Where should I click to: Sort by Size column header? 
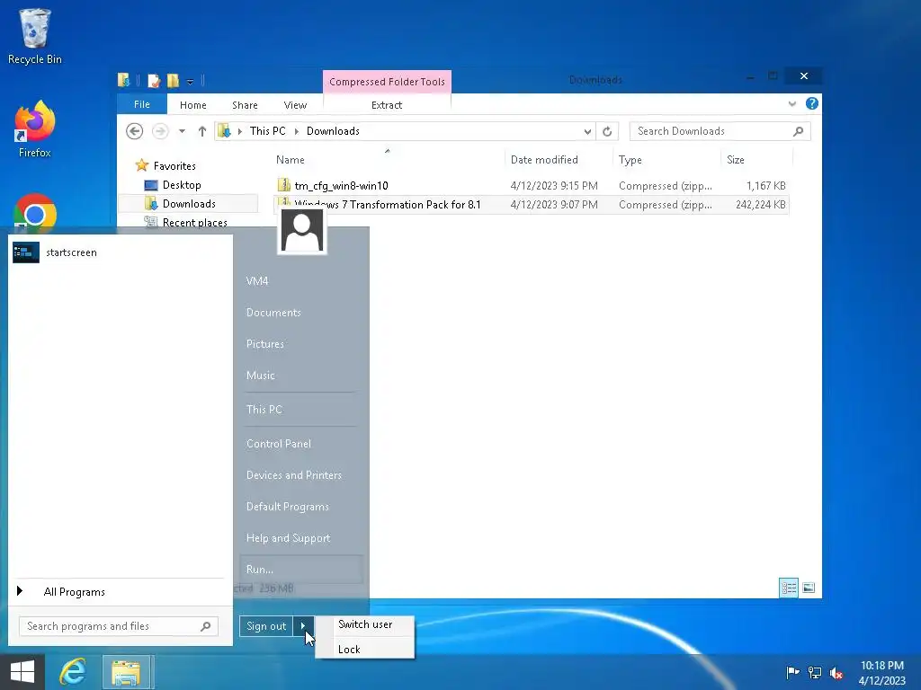(x=736, y=160)
